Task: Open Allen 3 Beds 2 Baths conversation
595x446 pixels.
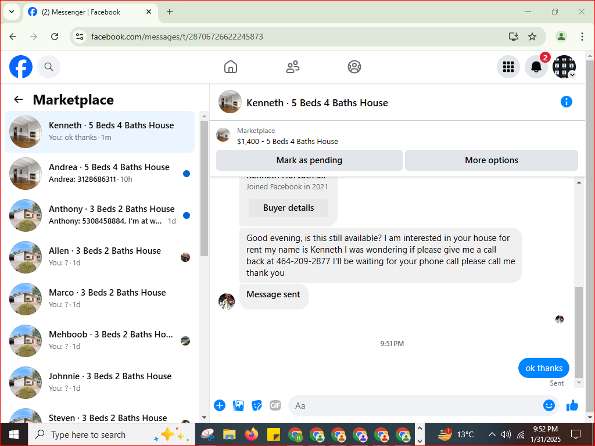Action: click(x=100, y=257)
